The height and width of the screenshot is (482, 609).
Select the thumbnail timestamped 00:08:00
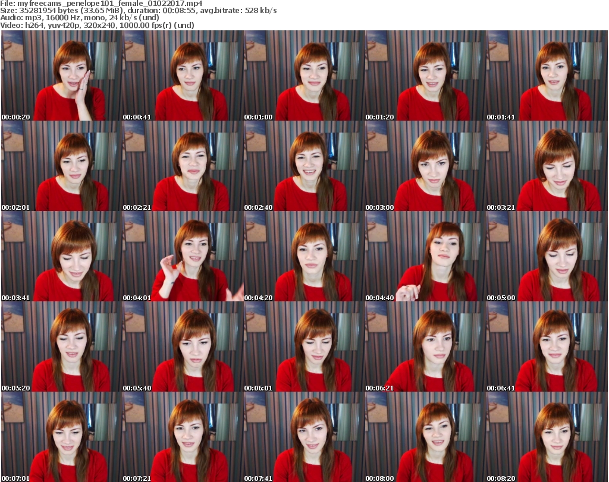click(x=425, y=437)
